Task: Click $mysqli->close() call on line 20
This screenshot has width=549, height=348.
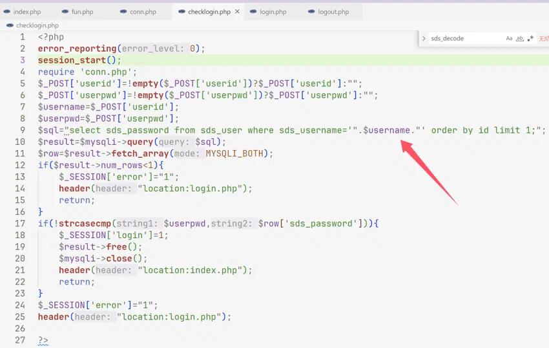Action: 103,259
